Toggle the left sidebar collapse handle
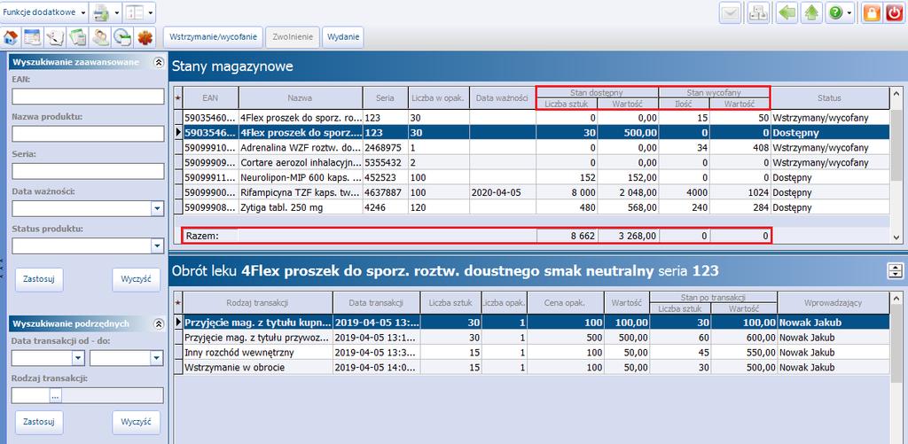 tap(2, 269)
